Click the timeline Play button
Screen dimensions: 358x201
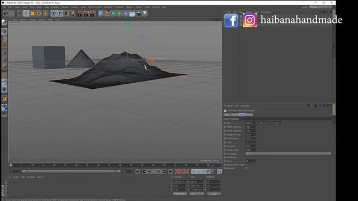(x=154, y=171)
